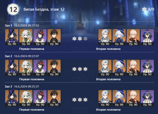
Task: Click the middle star of Зал 3 rating
Action: pyautogui.click(x=80, y=100)
